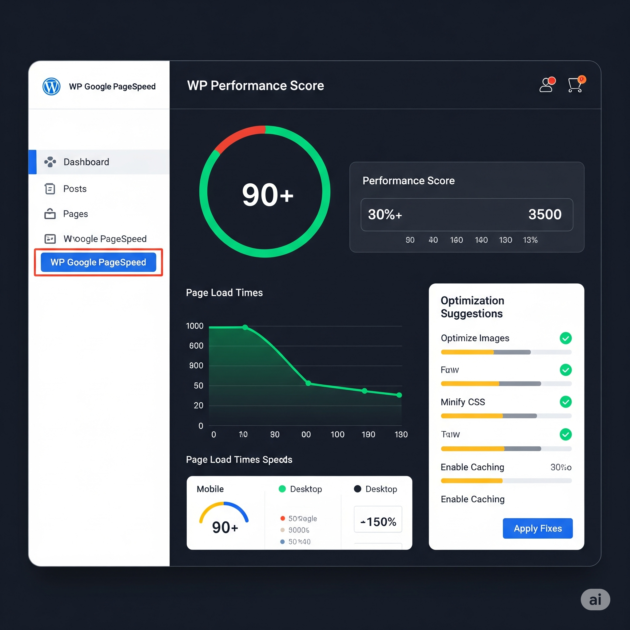Click the Woogle PageSpeed sidebar icon
The width and height of the screenshot is (630, 630).
click(50, 239)
